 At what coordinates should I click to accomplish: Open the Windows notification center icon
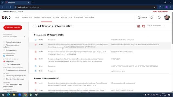tap(169, 95)
